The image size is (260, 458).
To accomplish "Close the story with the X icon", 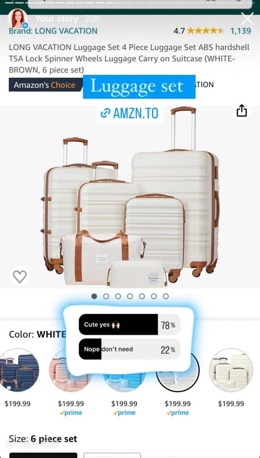I will (247, 19).
